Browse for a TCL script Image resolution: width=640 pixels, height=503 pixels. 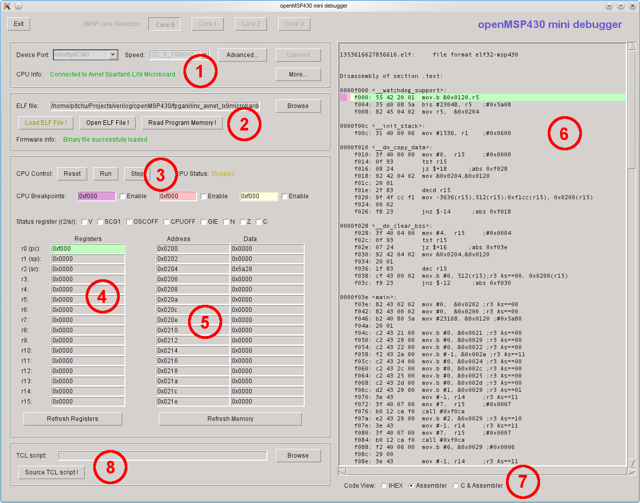(x=298, y=456)
